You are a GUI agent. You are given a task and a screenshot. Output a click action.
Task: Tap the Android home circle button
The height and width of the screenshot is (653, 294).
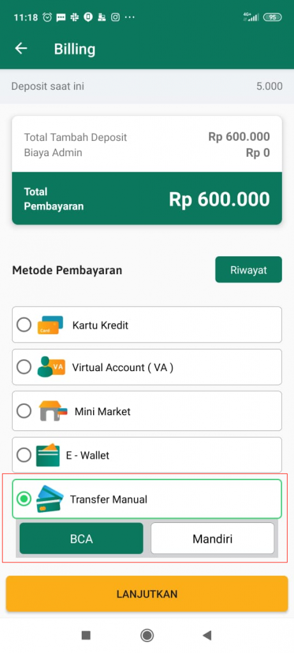click(x=147, y=635)
